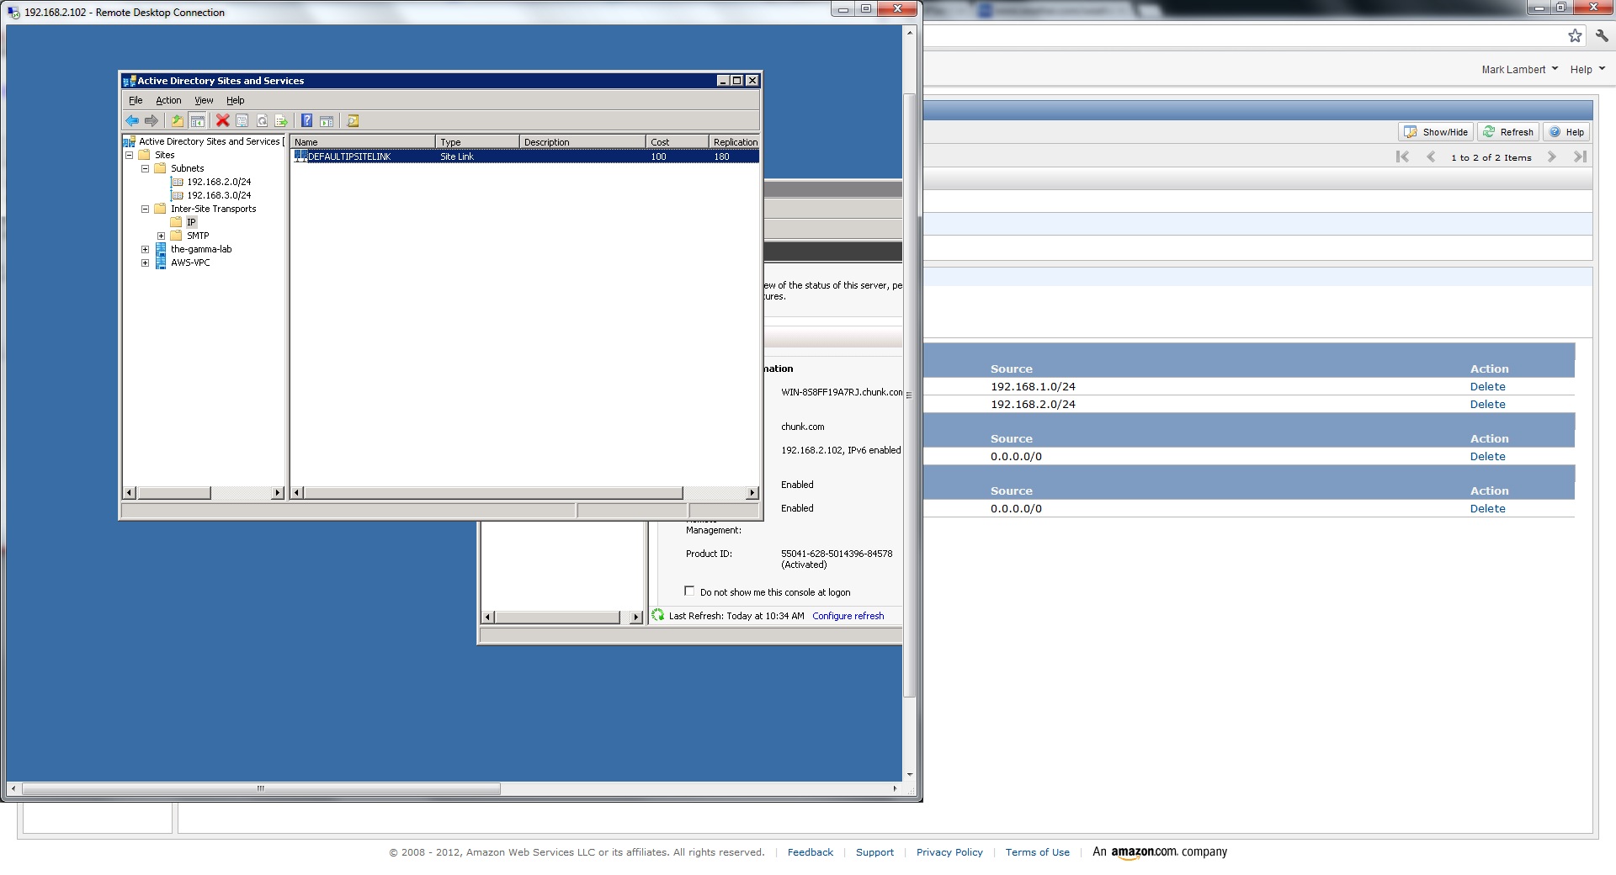The width and height of the screenshot is (1616, 875).
Task: Click the red Delete X toolbar icon
Action: [222, 121]
